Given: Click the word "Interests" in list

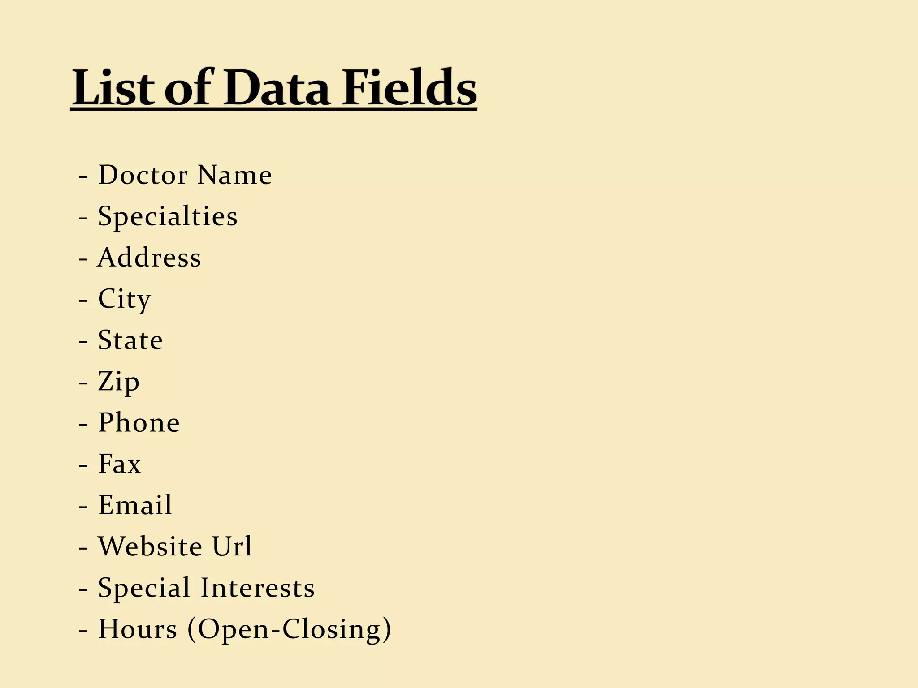Looking at the screenshot, I should pos(257,588).
